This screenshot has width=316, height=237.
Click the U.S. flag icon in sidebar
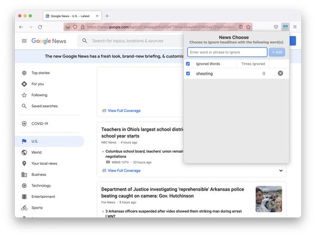click(24, 141)
